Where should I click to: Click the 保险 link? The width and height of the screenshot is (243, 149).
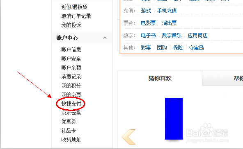coord(178,47)
